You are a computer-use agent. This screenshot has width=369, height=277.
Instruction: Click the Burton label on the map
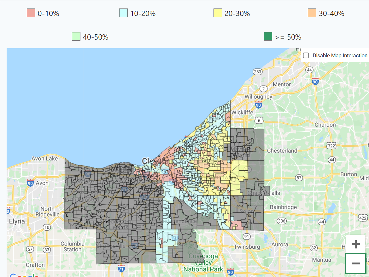pos(349,174)
